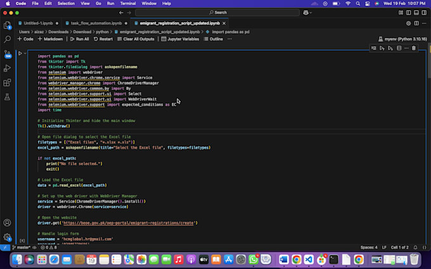Open Terminal from the Dock

[333, 259]
